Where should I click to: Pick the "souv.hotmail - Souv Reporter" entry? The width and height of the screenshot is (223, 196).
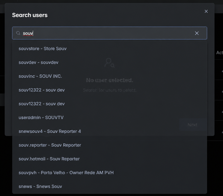pyautogui.click(x=110, y=159)
